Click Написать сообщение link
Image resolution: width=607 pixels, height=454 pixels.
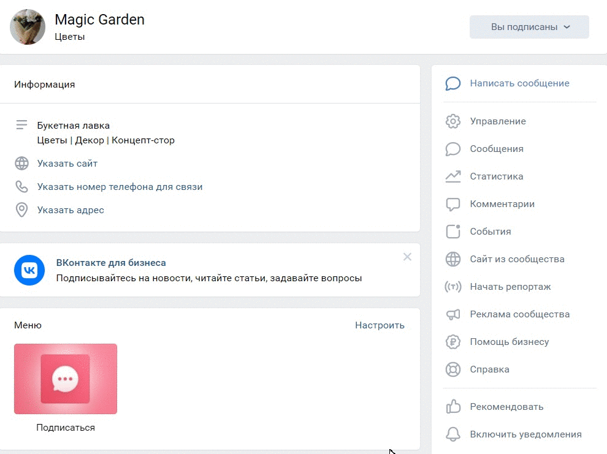[519, 83]
